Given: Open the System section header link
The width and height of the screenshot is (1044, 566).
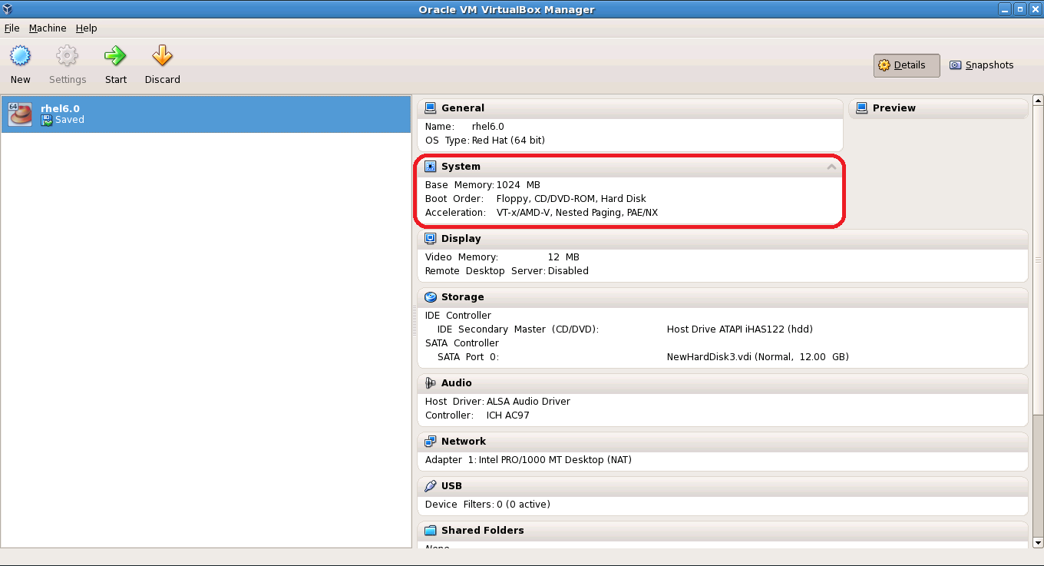Looking at the screenshot, I should pos(461,167).
